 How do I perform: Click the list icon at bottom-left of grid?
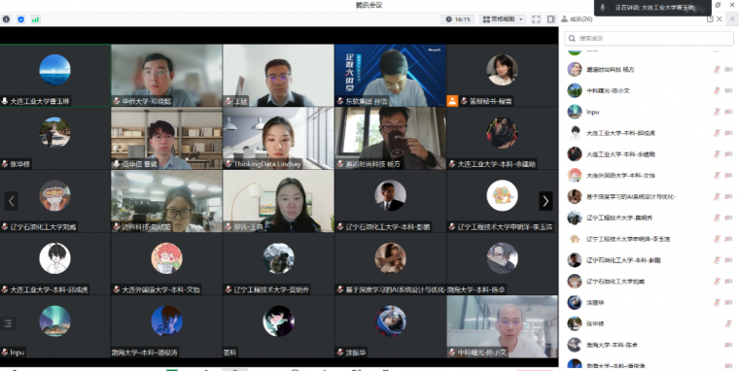[x=8, y=323]
